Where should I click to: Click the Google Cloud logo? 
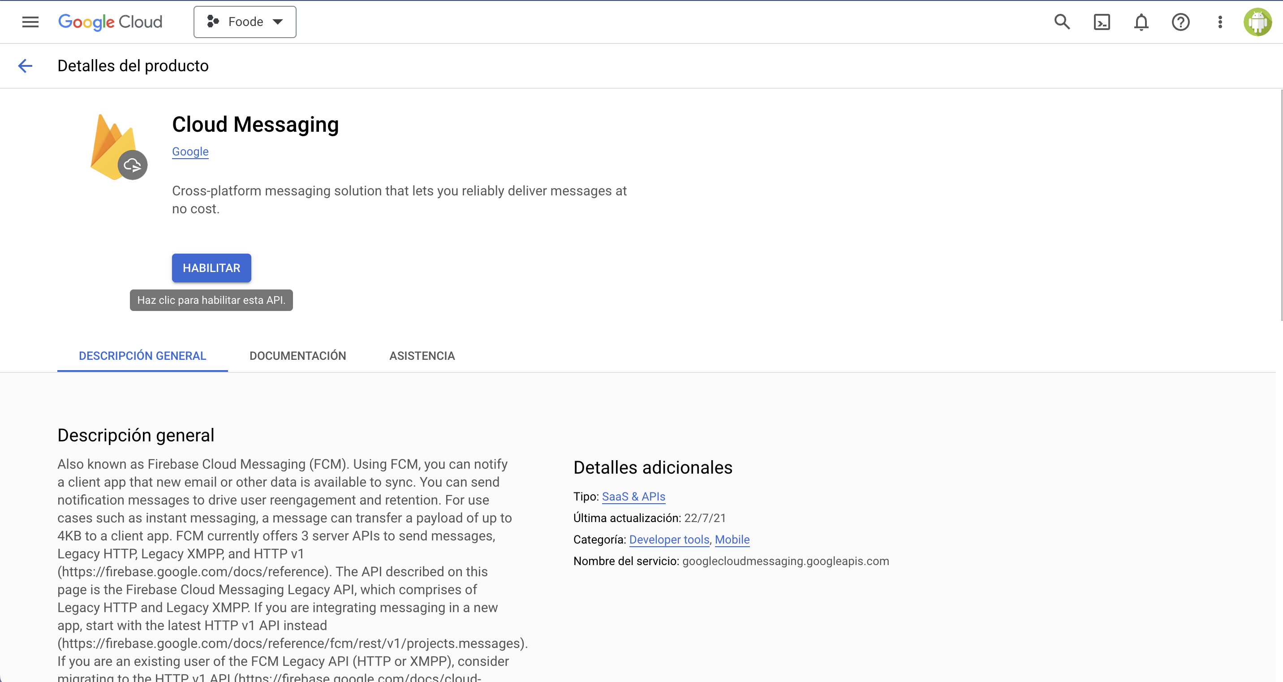[110, 22]
